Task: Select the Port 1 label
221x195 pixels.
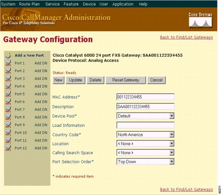Action: coord(20,63)
